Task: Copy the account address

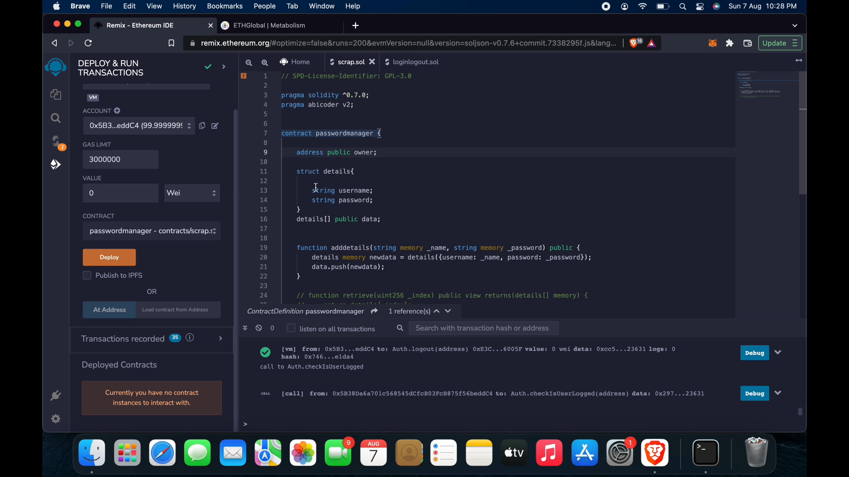Action: pos(202,125)
